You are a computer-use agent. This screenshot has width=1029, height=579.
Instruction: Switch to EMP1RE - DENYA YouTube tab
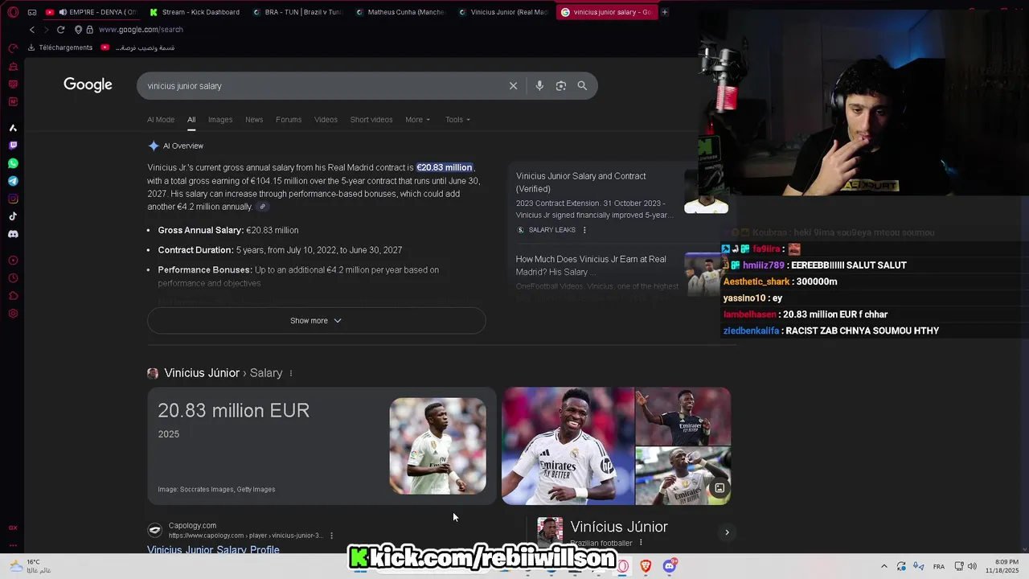[x=92, y=12]
